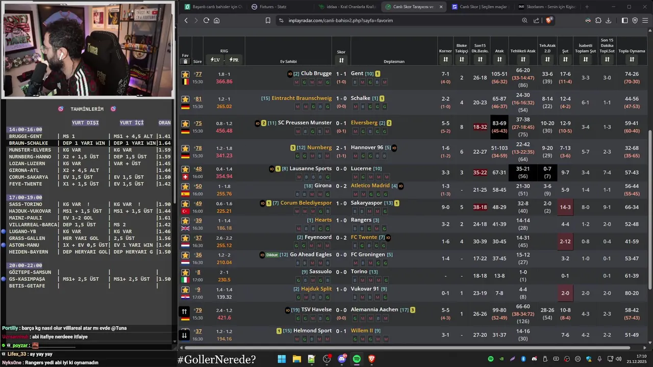Image resolution: width=653 pixels, height=367 pixels.
Task: Reload the inplayradar page
Action: coord(206,20)
